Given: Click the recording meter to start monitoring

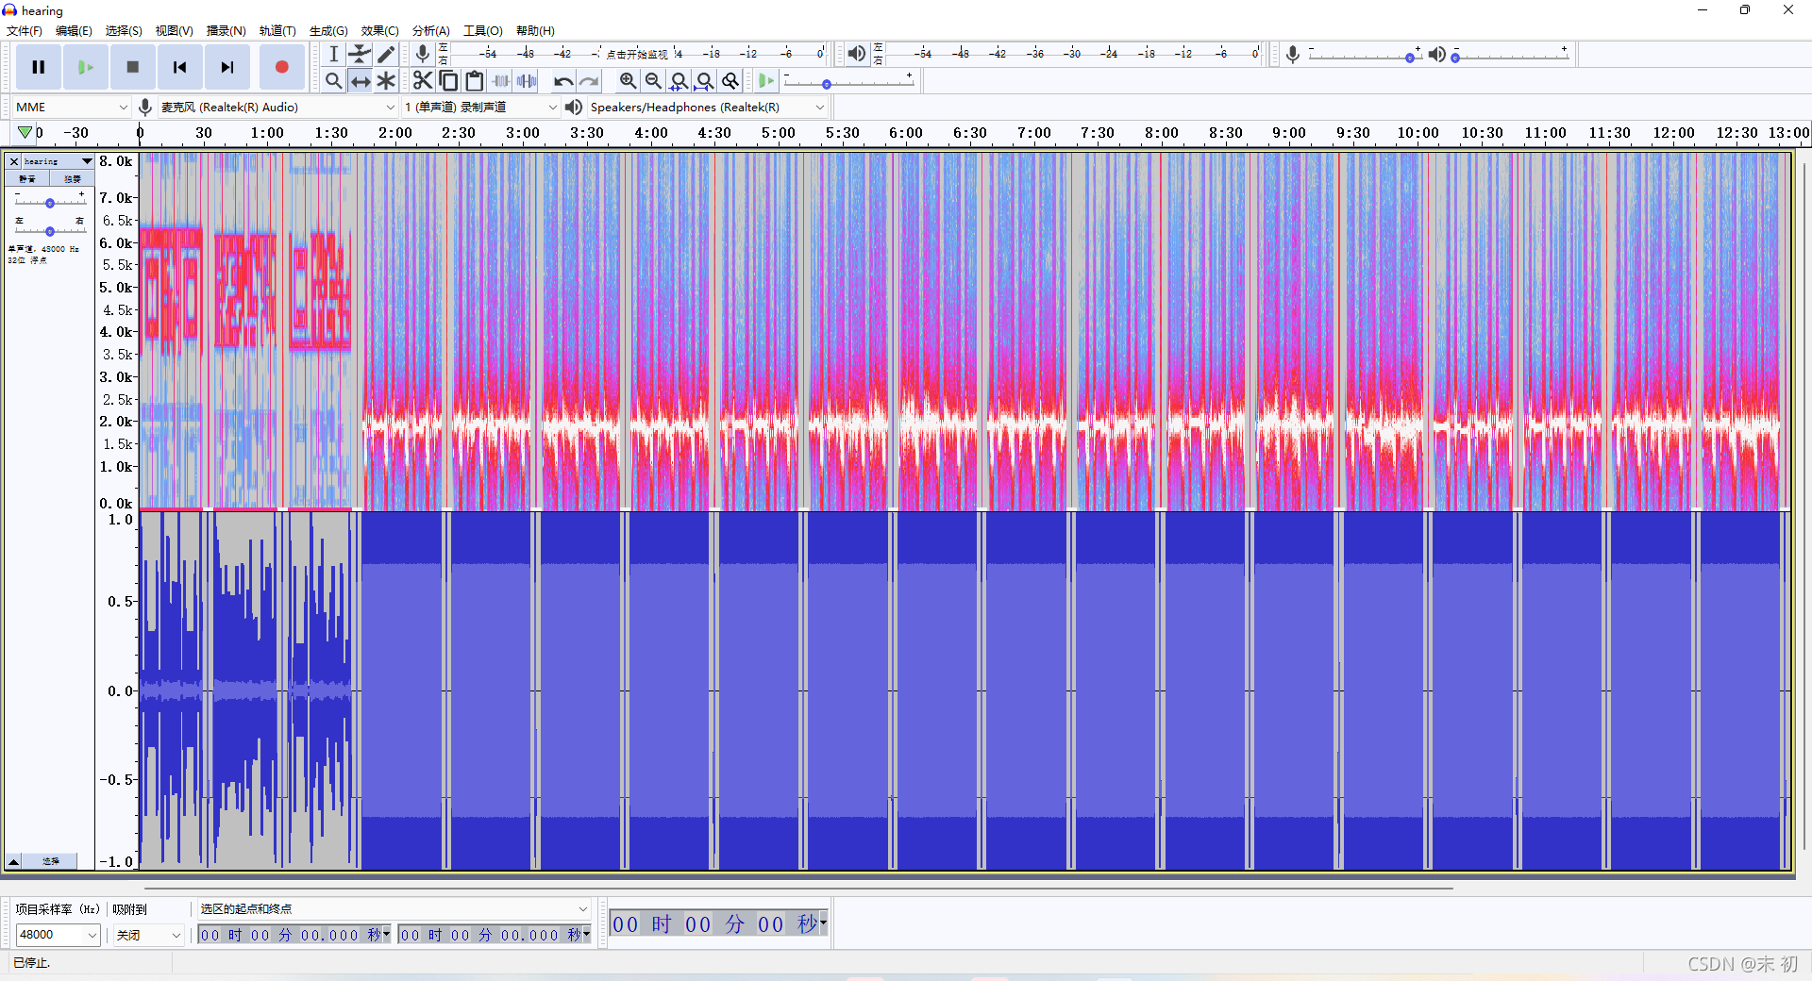Looking at the screenshot, I should pos(637,54).
